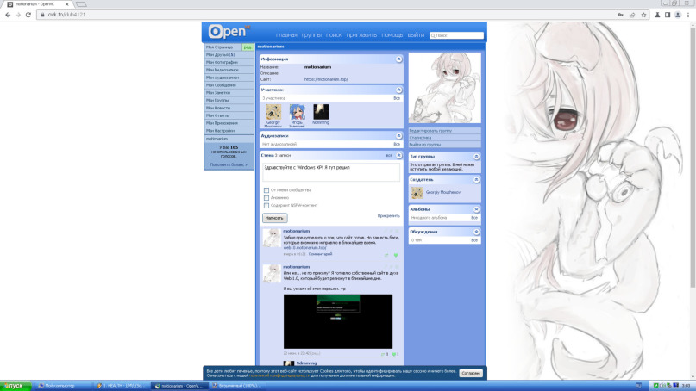Open 'Моя Страница' in sidebar

[223, 47]
